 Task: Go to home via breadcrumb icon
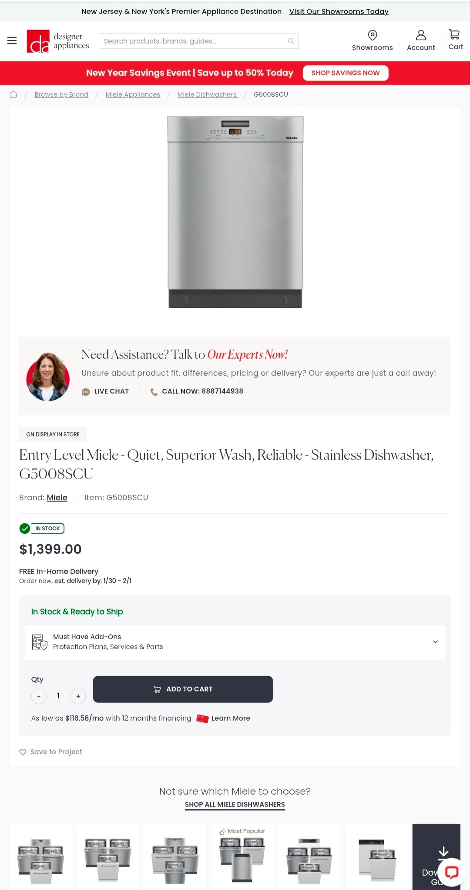13,94
